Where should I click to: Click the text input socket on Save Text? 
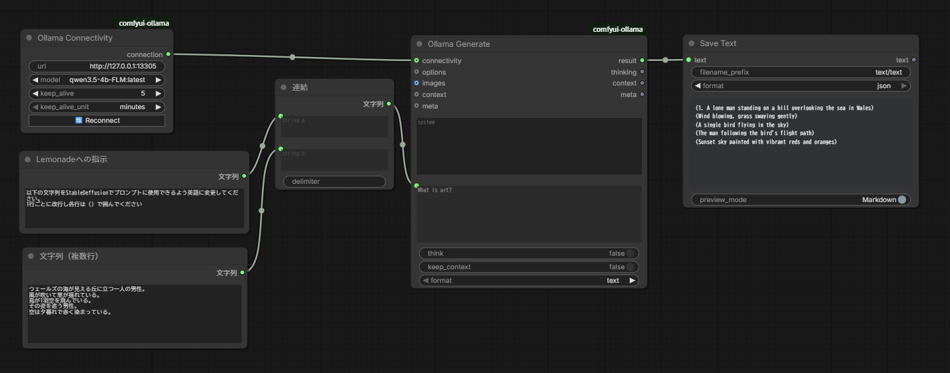click(x=689, y=60)
